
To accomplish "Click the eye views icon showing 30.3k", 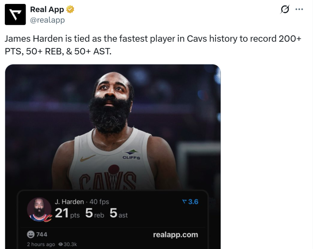I will [60, 244].
